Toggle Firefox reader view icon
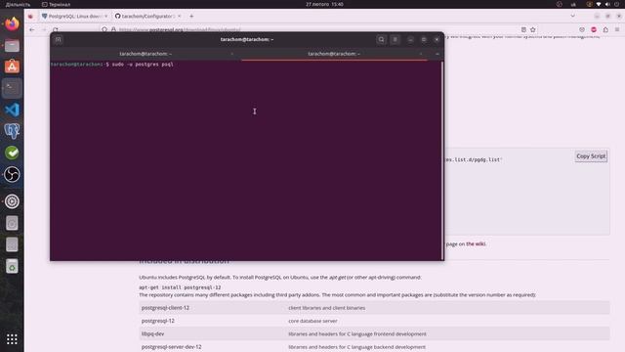The width and height of the screenshot is (625, 352). [x=523, y=29]
